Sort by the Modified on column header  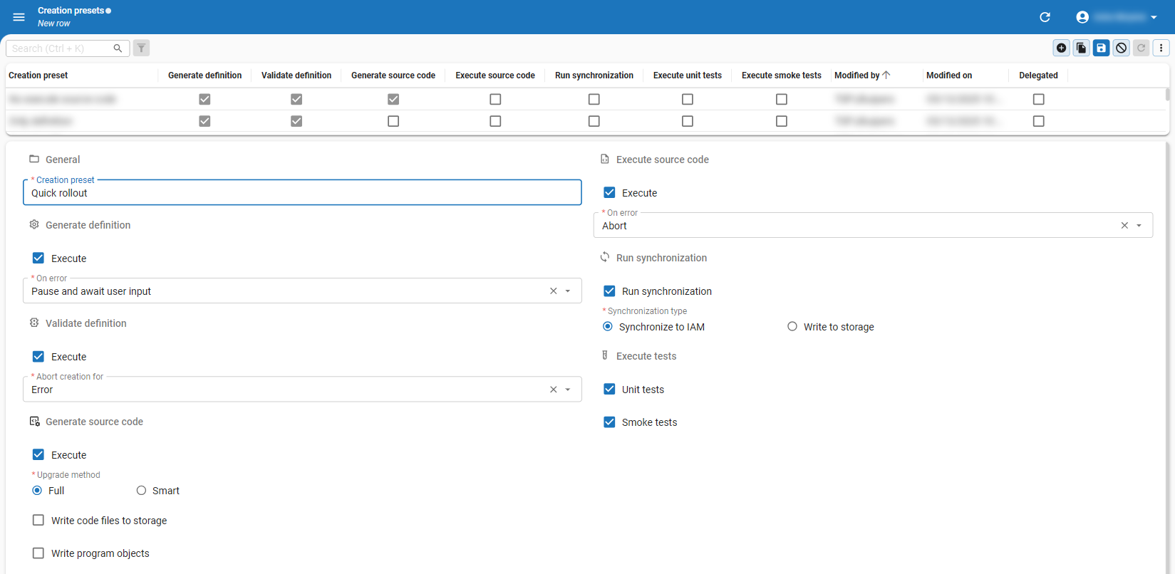click(949, 75)
